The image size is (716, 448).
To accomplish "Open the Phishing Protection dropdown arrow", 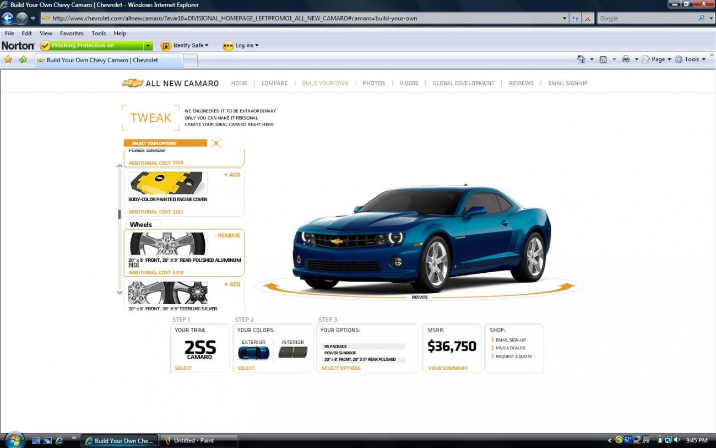I will 147,45.
